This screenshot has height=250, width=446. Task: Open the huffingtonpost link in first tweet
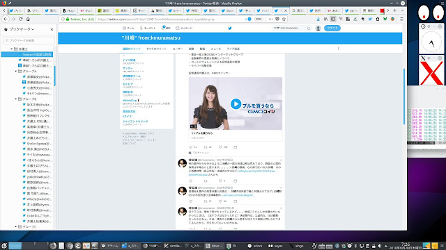(258, 171)
